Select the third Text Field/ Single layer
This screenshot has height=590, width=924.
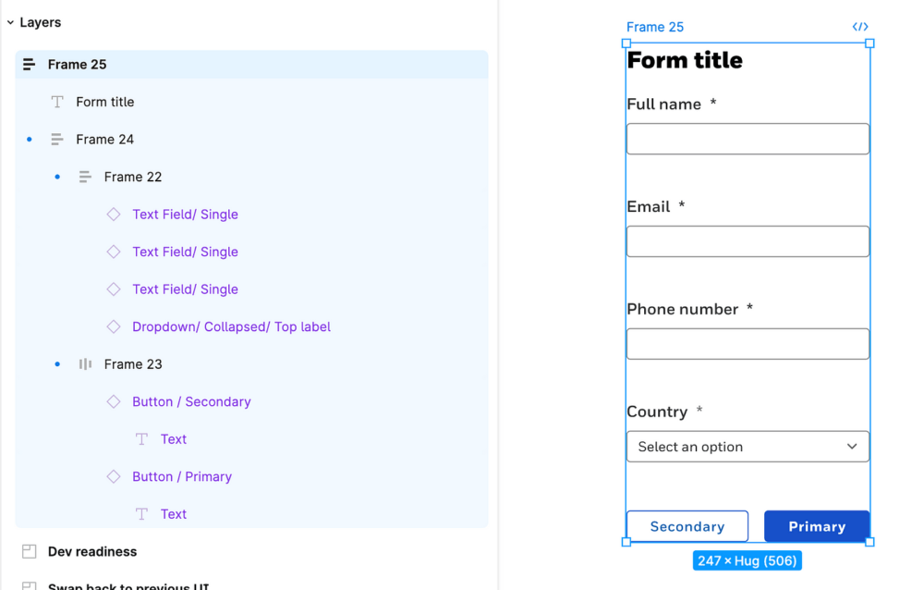click(251, 289)
